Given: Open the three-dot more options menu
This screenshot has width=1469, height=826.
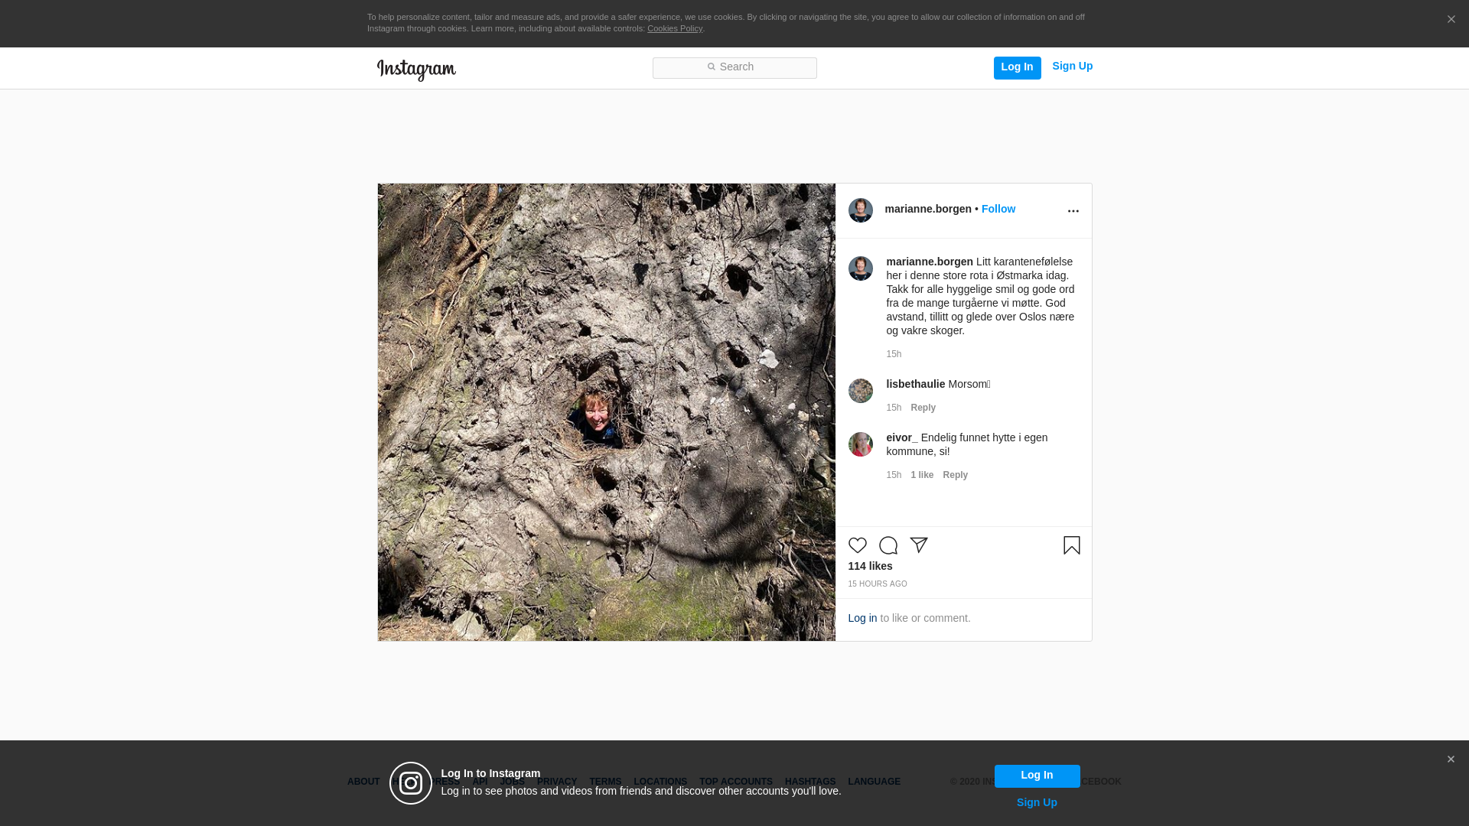Looking at the screenshot, I should (1073, 211).
